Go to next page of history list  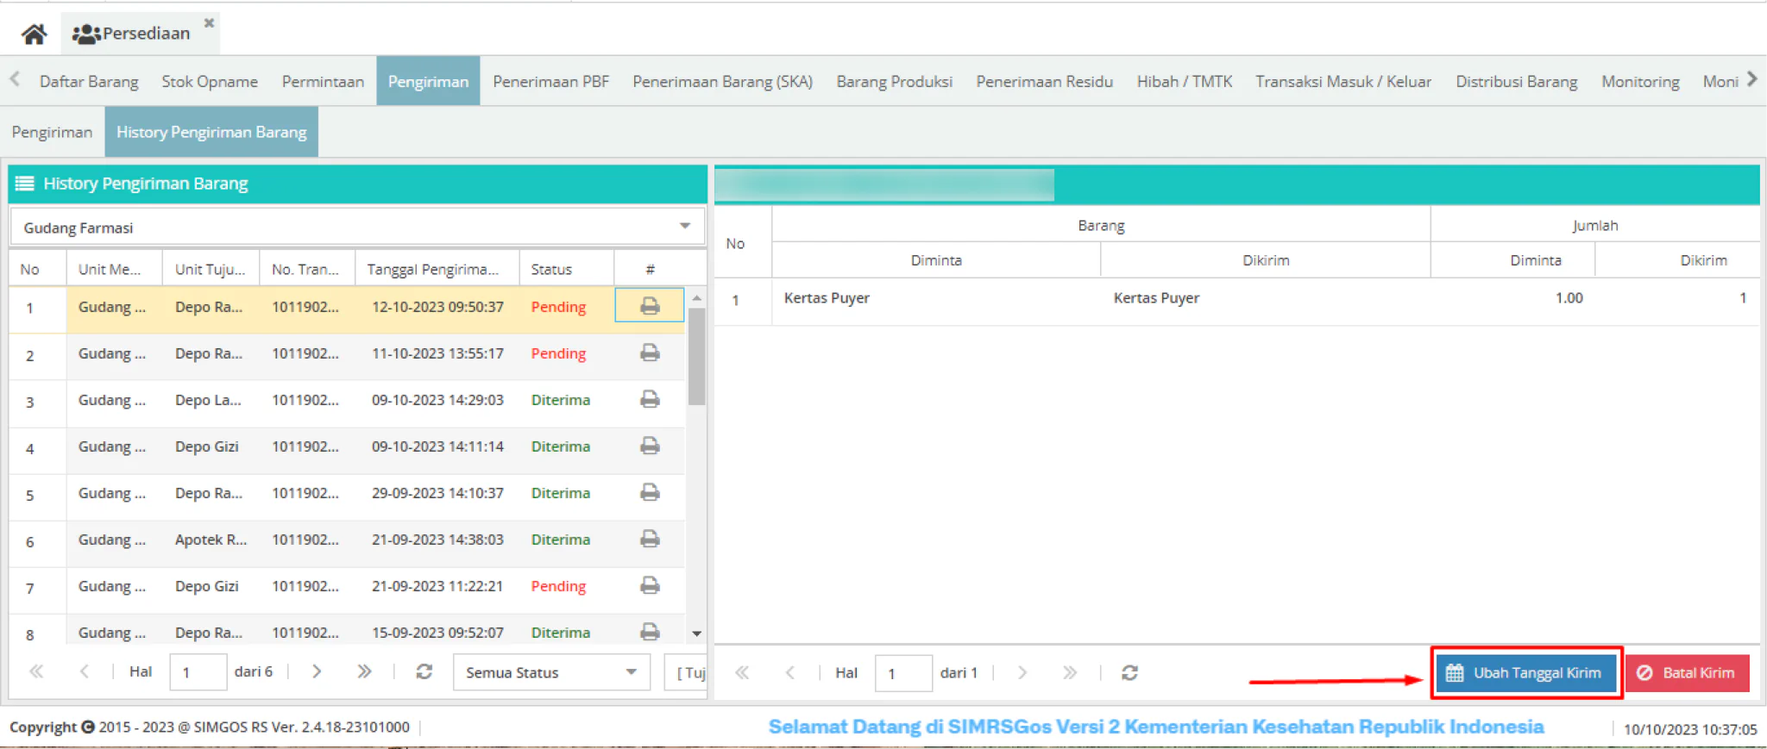pyautogui.click(x=317, y=671)
